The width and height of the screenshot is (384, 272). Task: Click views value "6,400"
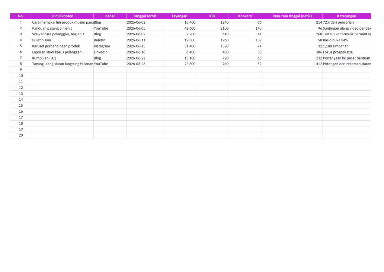pos(179,52)
